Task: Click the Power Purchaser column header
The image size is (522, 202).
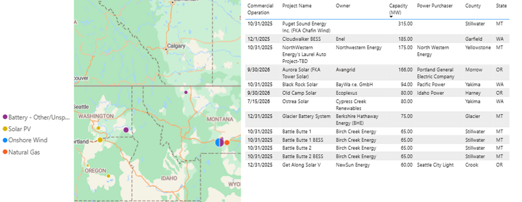Action: (435, 6)
